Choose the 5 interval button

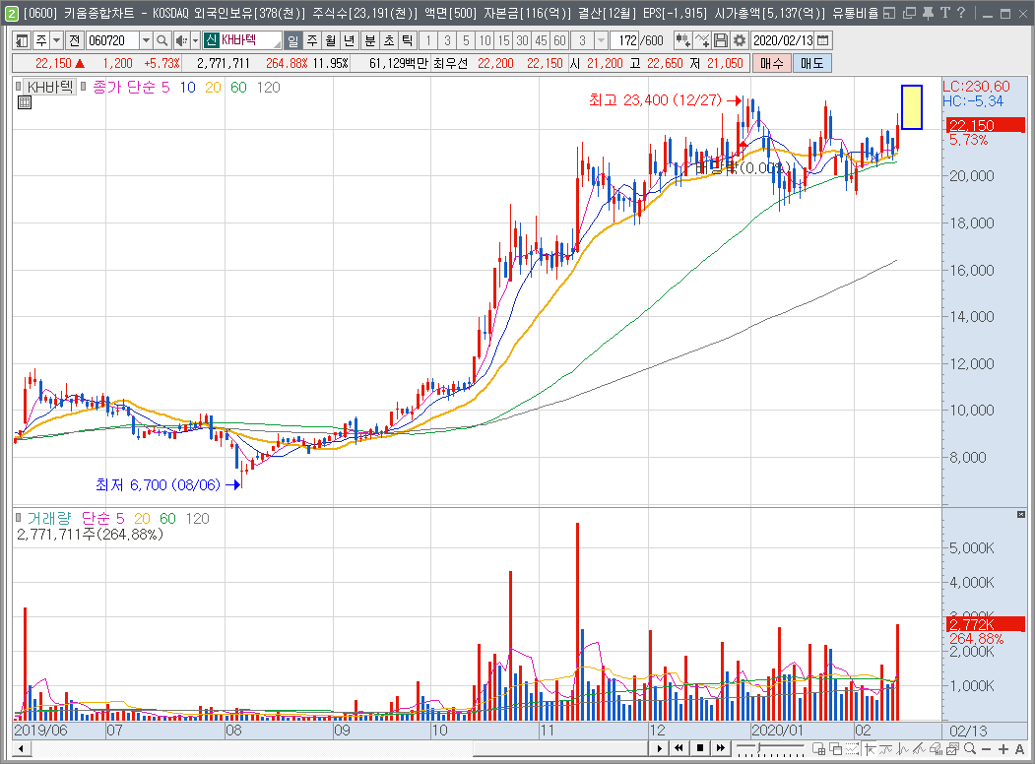[x=466, y=41]
